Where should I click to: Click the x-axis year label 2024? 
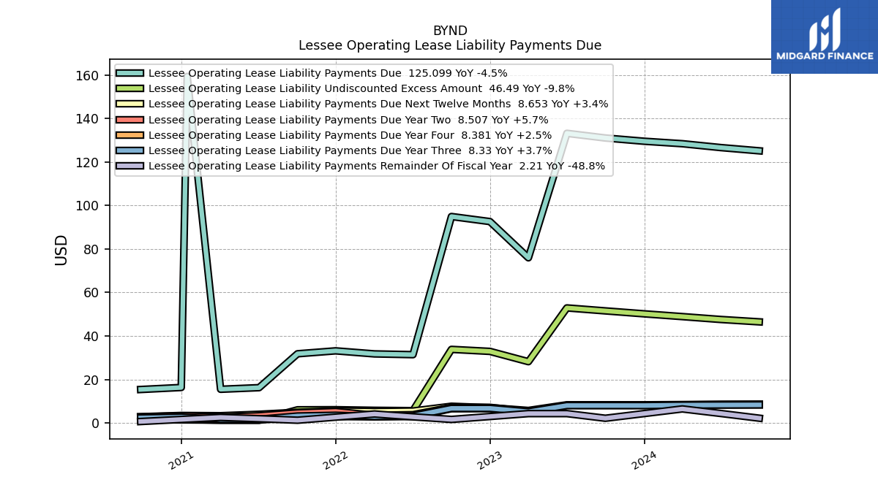tap(645, 460)
